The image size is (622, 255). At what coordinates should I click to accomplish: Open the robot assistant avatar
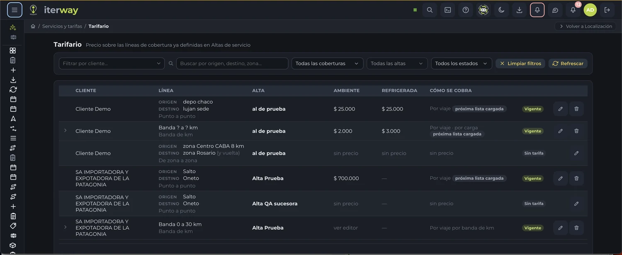pos(484,10)
